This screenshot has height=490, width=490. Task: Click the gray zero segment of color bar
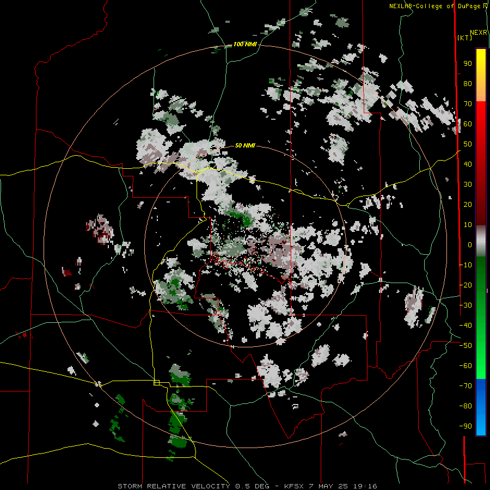481,241
